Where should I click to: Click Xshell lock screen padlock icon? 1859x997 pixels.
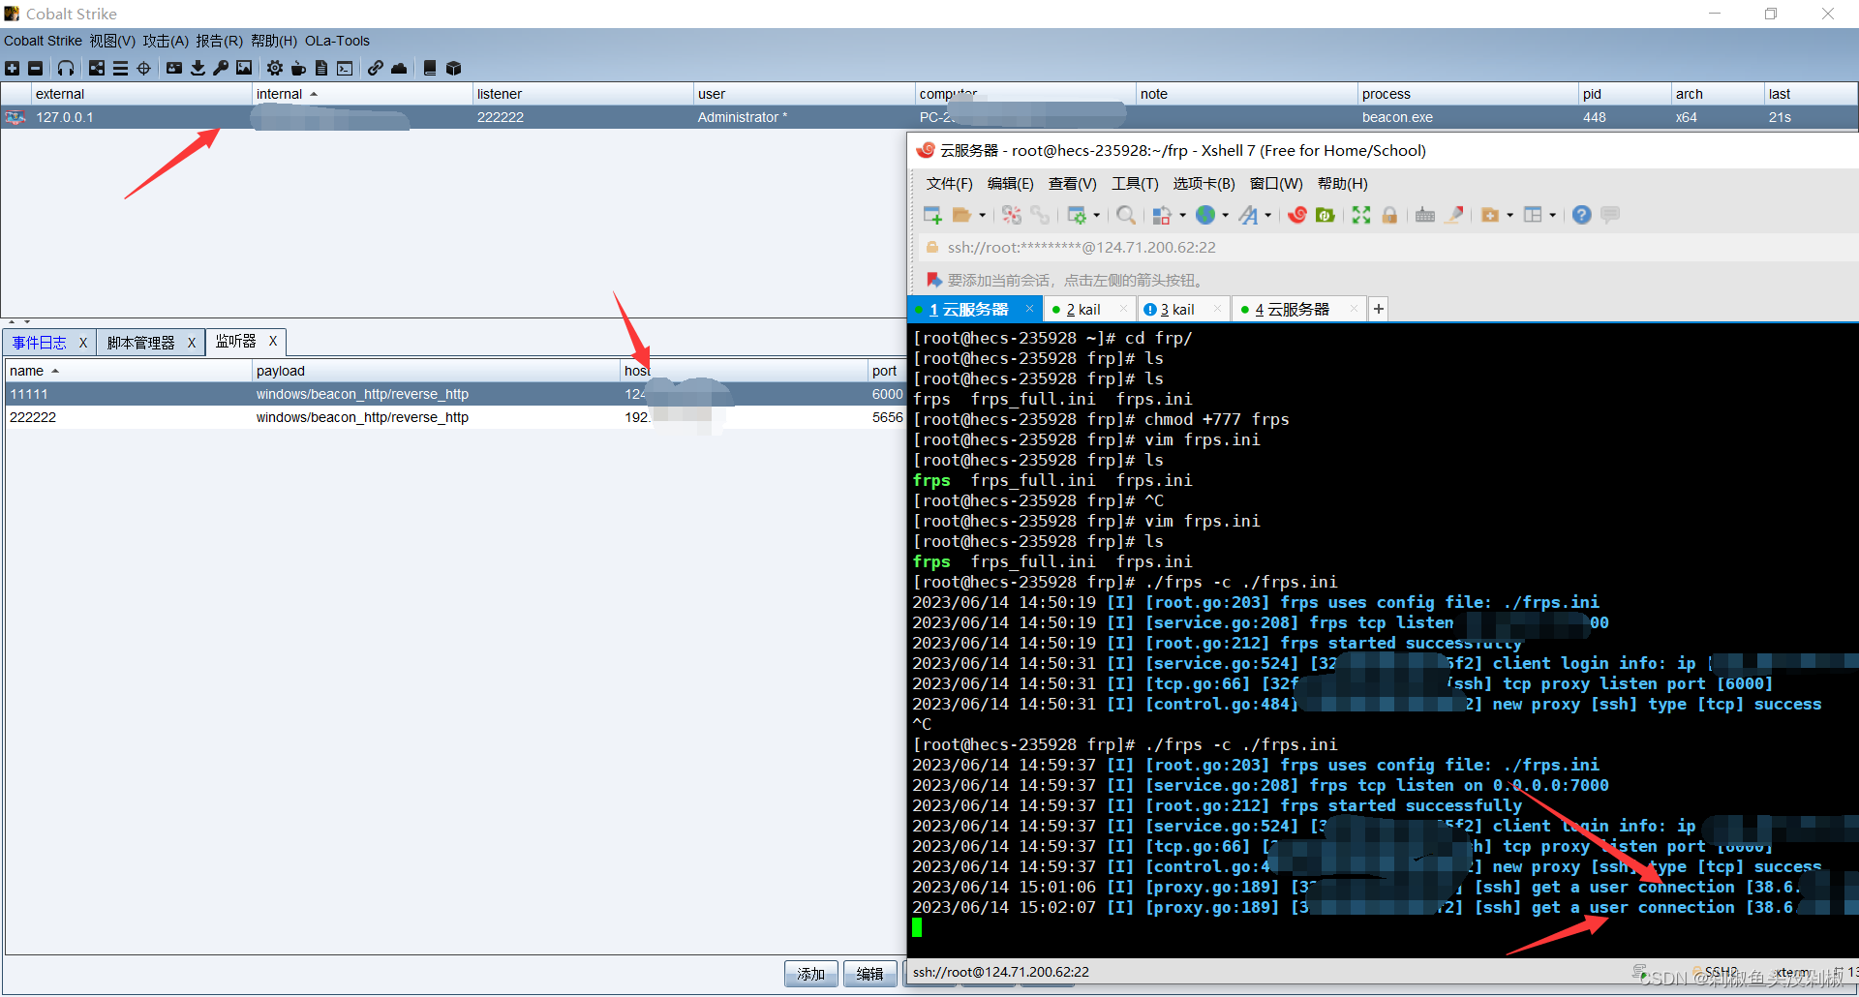pyautogui.click(x=1389, y=215)
